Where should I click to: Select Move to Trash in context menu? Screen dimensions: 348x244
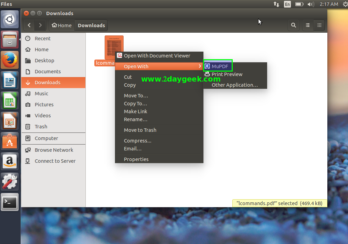(x=140, y=130)
